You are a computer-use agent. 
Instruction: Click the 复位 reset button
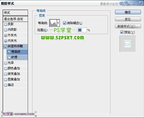[x=128, y=19]
